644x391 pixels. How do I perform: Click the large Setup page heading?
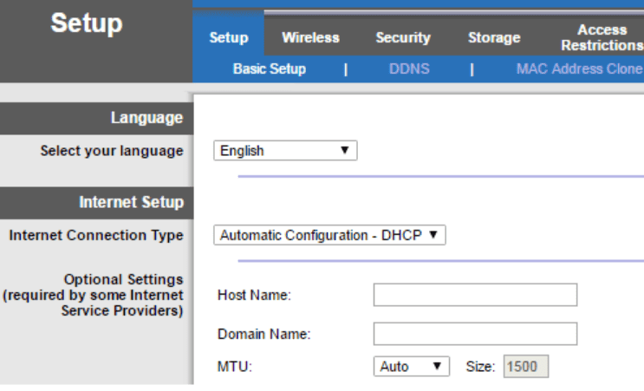(x=87, y=23)
